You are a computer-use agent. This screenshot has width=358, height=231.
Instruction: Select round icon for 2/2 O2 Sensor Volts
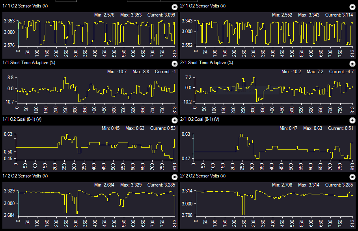click(x=352, y=177)
